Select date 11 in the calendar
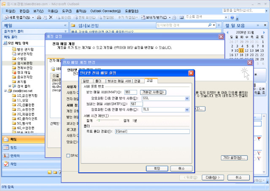 (241, 51)
